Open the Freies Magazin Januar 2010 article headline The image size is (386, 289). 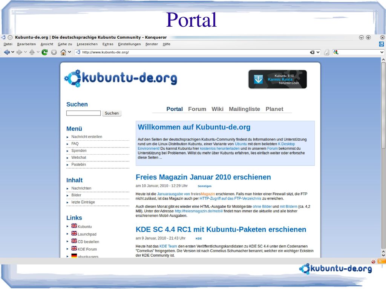pyautogui.click(x=203, y=177)
